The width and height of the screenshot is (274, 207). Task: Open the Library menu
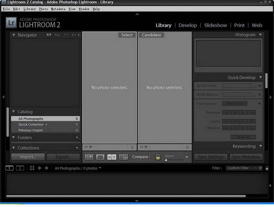pos(29,9)
